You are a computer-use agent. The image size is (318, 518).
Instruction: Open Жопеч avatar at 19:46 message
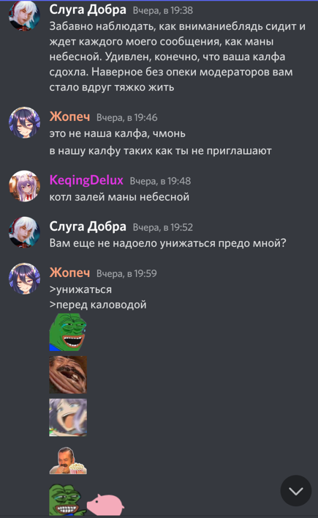tap(24, 122)
